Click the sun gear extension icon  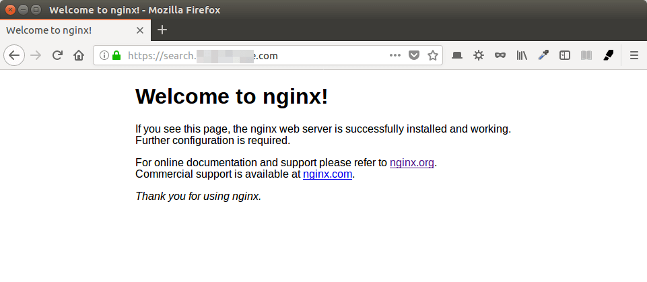click(x=479, y=56)
